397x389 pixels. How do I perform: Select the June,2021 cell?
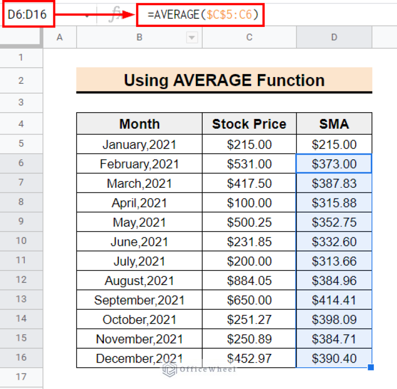pyautogui.click(x=139, y=241)
